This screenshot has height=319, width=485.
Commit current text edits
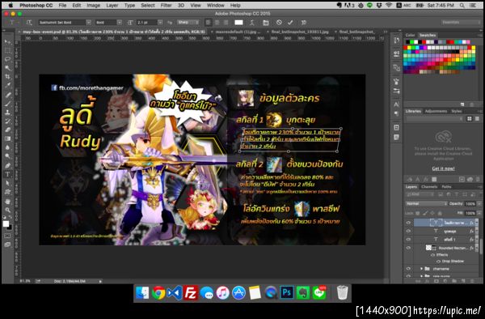(x=290, y=23)
